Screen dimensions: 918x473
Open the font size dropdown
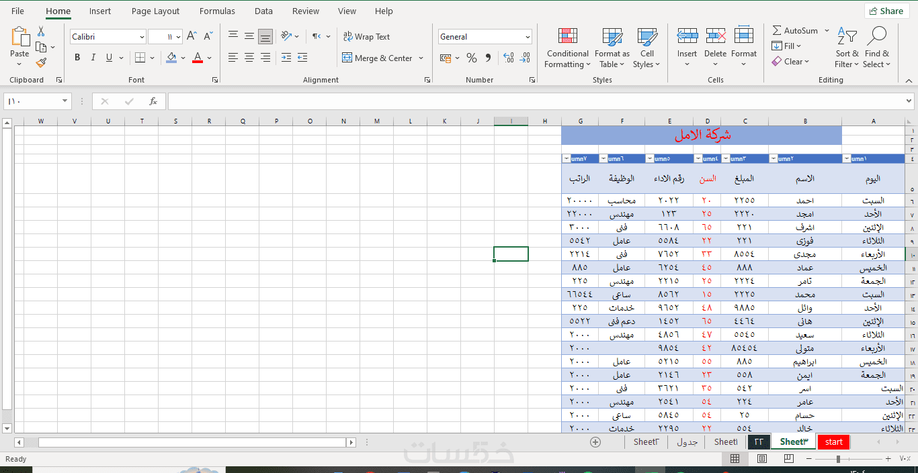[x=178, y=37]
